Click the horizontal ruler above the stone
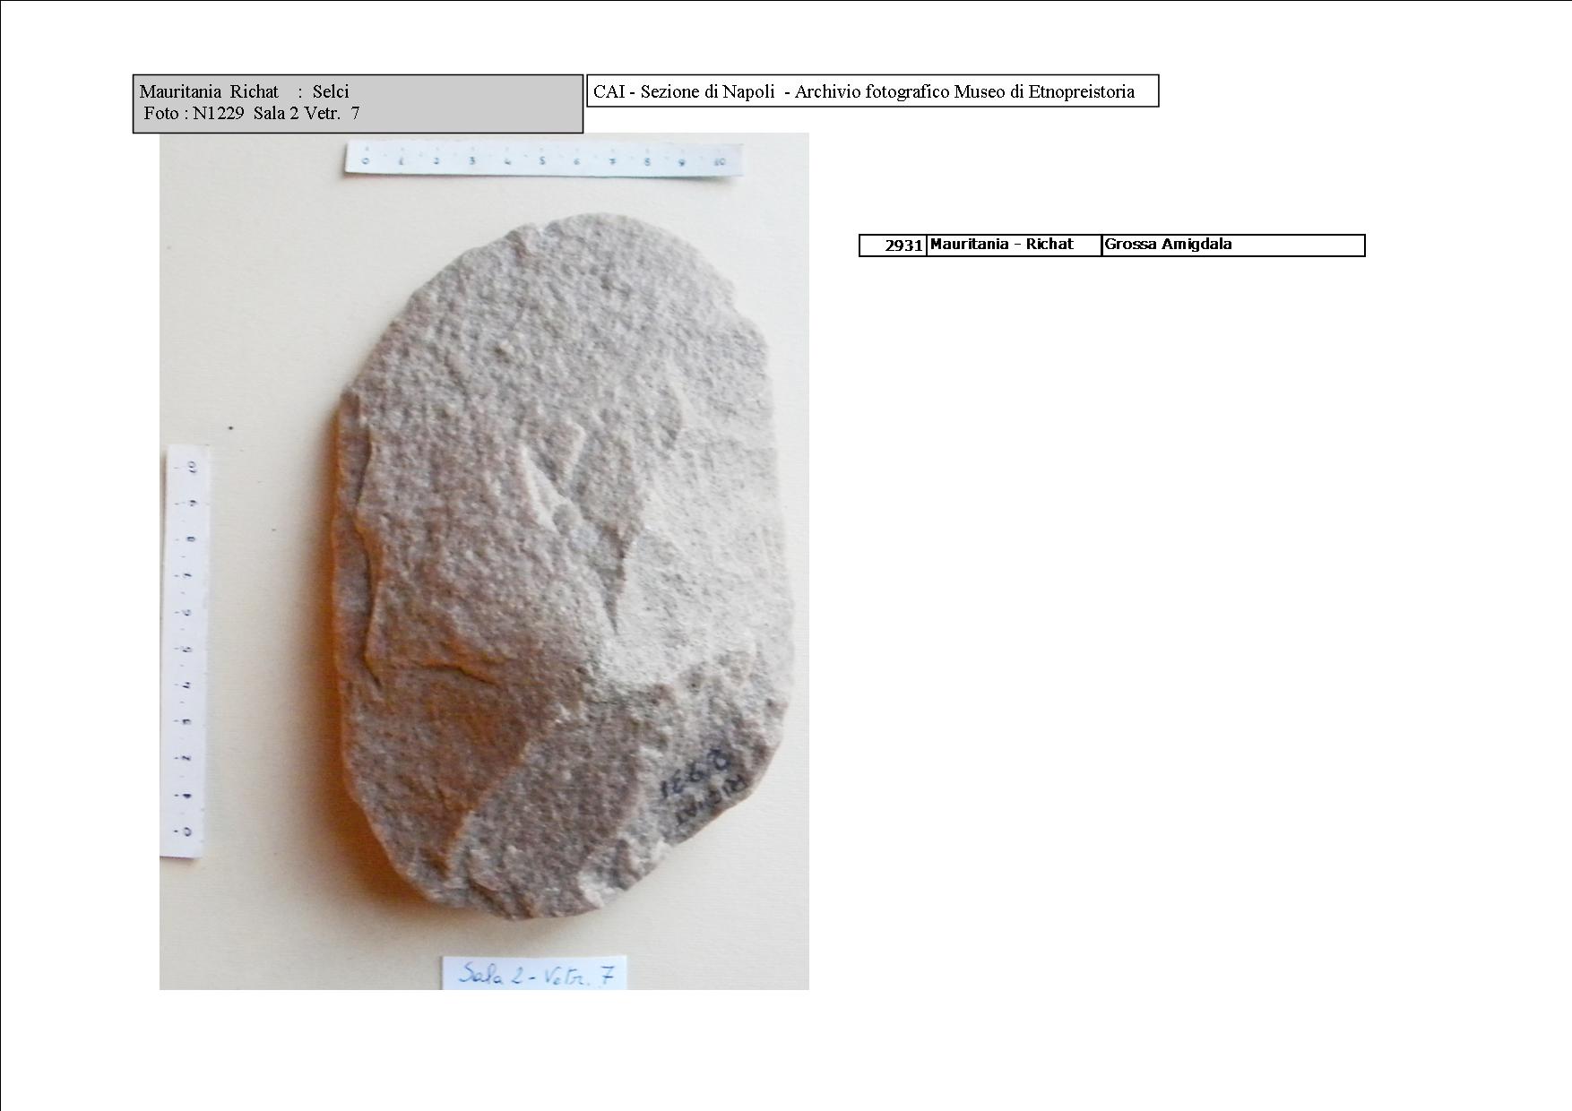The image size is (1572, 1111). point(542,161)
